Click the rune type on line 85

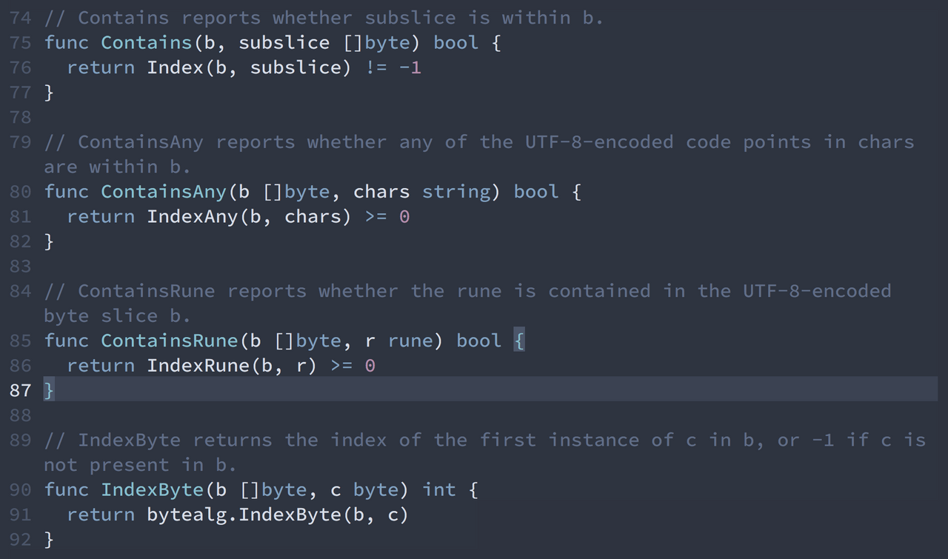click(410, 341)
